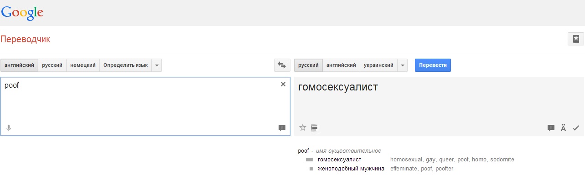Set target language to английский
Image resolution: width=585 pixels, height=180 pixels.
342,65
